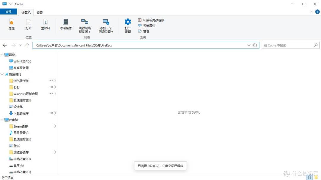Select Windows更新残留 folder
The height and width of the screenshot is (180, 321).
click(x=23, y=94)
